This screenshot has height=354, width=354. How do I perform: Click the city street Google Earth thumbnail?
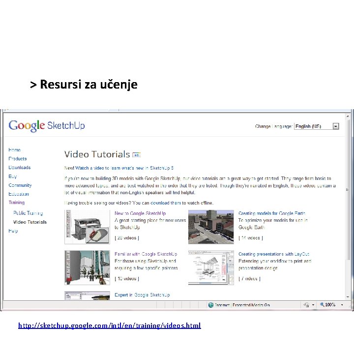(211, 227)
